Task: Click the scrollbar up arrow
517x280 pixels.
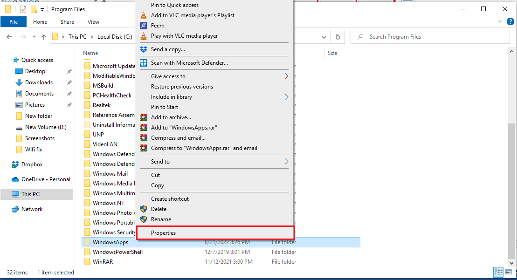Action: pyautogui.click(x=511, y=51)
